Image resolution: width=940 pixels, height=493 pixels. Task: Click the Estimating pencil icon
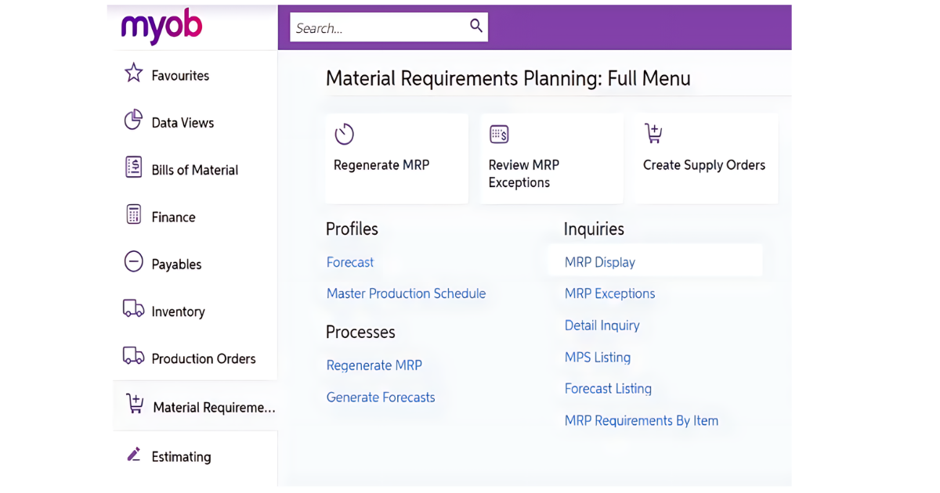click(x=133, y=456)
